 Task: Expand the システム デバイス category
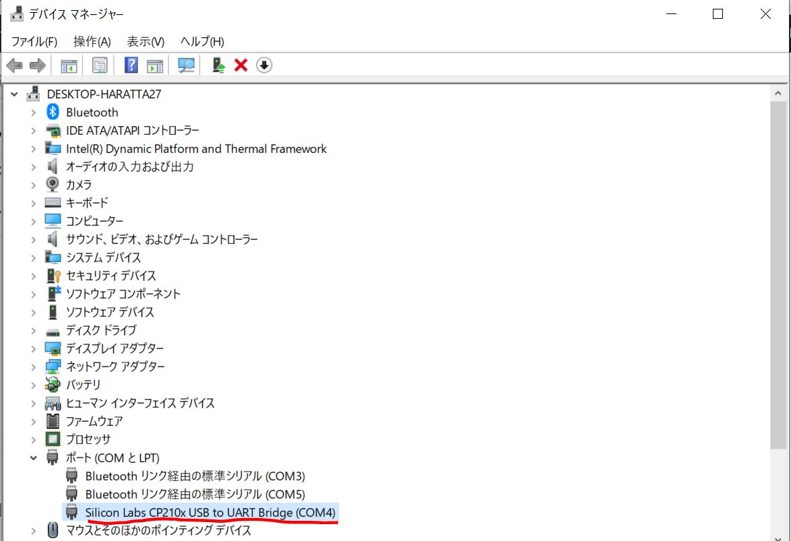click(x=33, y=258)
